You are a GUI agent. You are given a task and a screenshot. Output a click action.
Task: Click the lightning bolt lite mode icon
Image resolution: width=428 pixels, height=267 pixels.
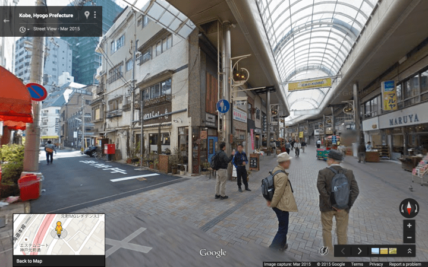click(x=323, y=251)
